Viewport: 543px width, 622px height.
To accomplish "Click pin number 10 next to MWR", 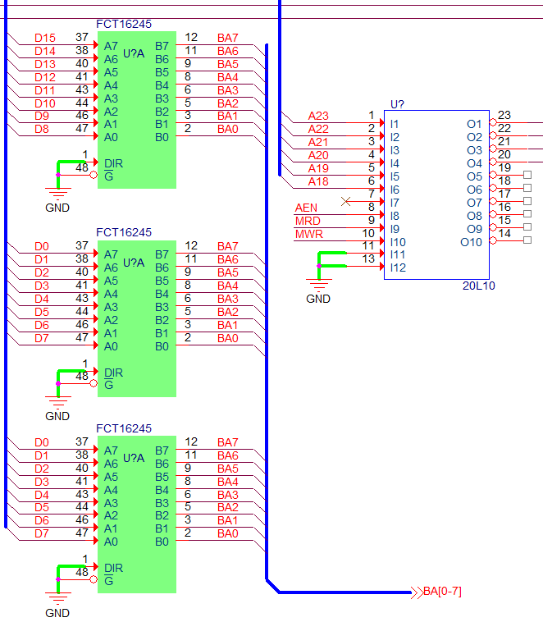I will [x=368, y=233].
